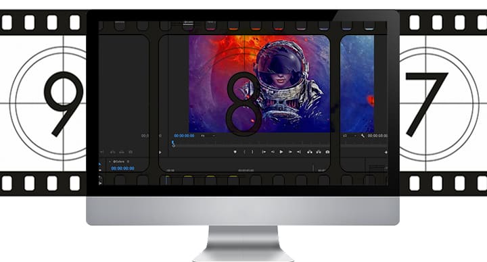Select the blue Selection tool arrow
Viewport: 487px width, 262px height.
99,164
